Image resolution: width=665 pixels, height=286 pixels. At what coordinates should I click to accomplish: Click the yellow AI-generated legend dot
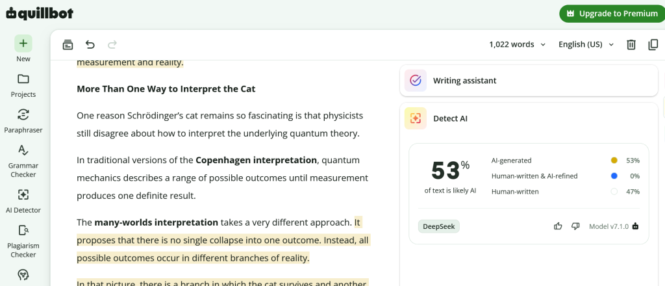point(614,161)
